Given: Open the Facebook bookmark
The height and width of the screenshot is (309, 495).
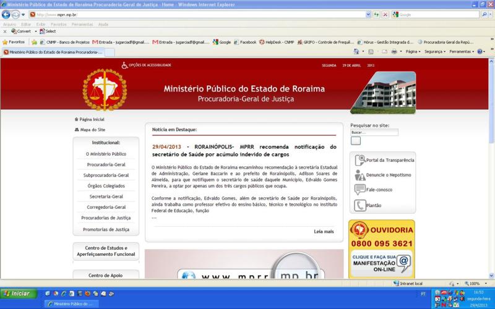Looking at the screenshot, I should (245, 42).
